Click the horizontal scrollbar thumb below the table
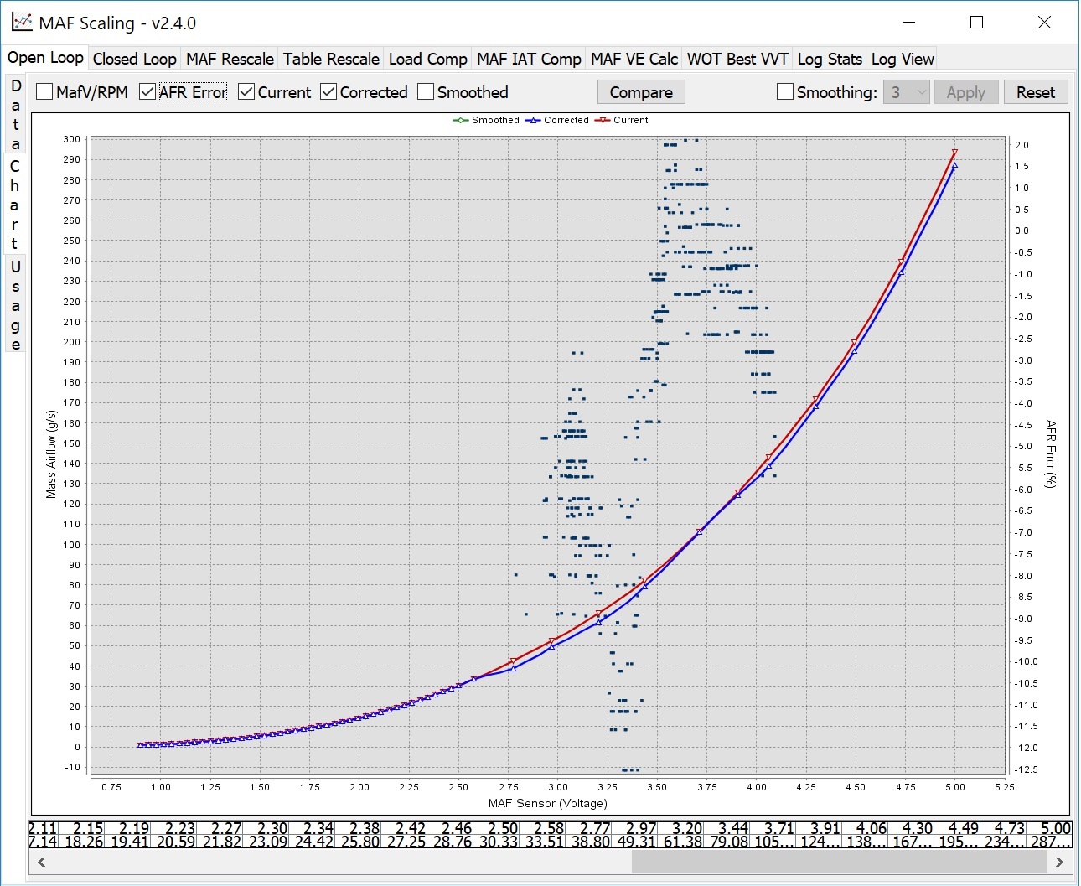Image resolution: width=1081 pixels, height=886 pixels. (x=838, y=862)
